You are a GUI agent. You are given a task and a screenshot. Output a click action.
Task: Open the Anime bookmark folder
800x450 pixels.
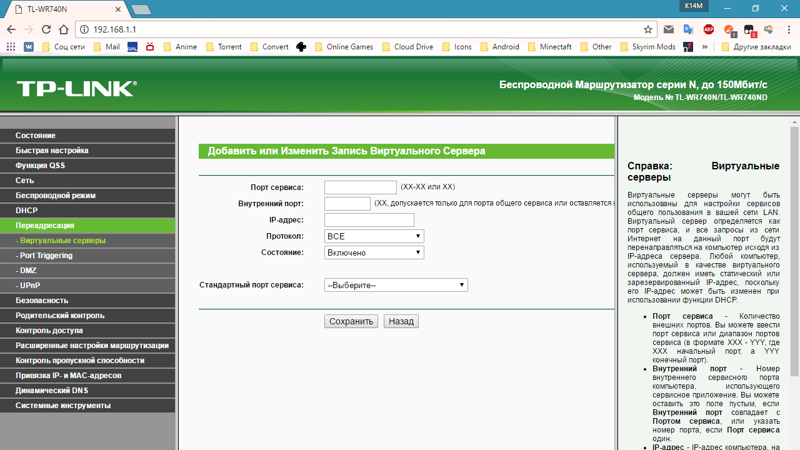[x=180, y=47]
